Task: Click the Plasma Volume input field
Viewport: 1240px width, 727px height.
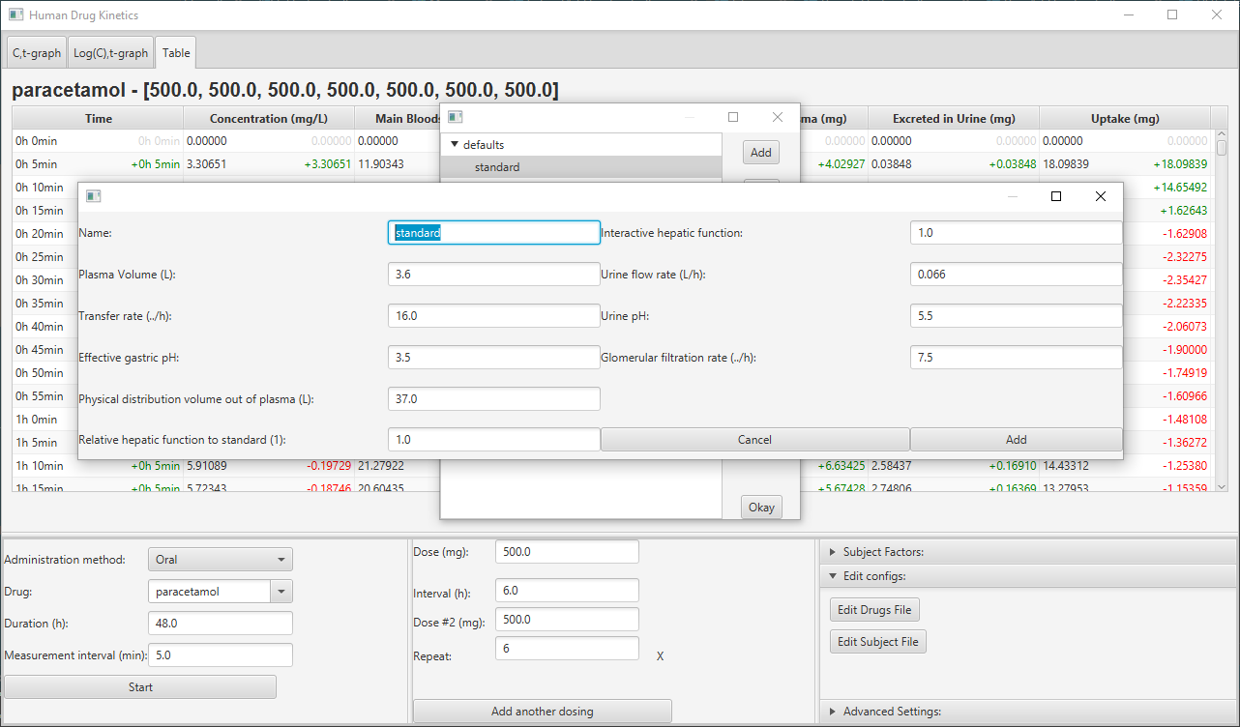Action: tap(493, 275)
